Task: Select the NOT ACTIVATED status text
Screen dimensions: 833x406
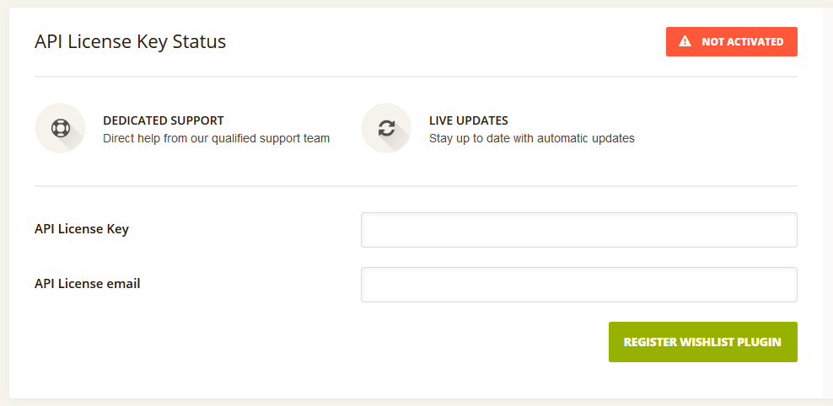Action: tap(742, 41)
